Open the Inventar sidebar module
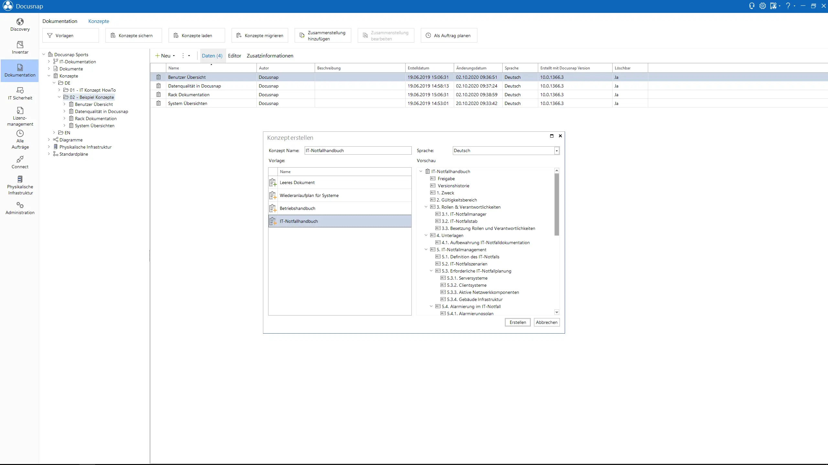This screenshot has height=465, width=828. pyautogui.click(x=20, y=48)
